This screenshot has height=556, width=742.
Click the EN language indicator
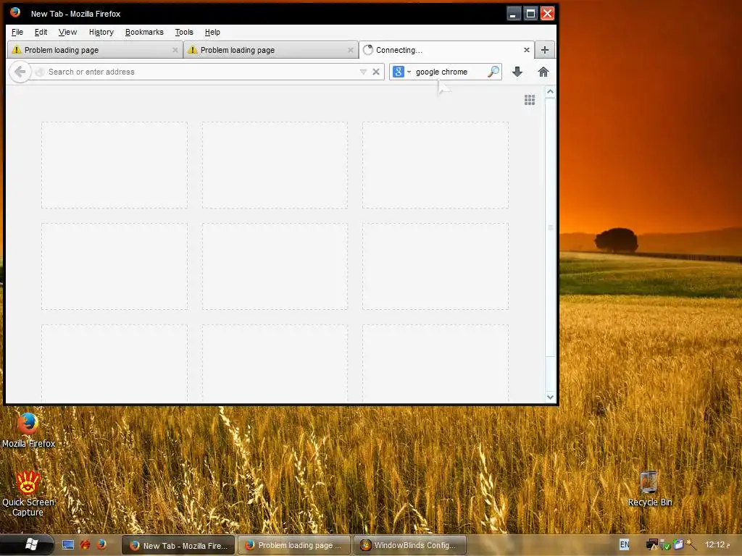pyautogui.click(x=625, y=544)
